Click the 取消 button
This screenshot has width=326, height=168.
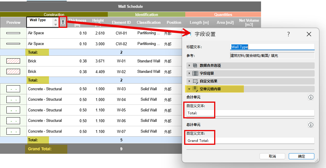tap(272, 156)
